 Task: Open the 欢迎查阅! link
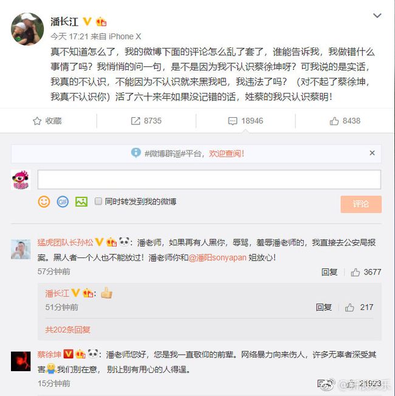pyautogui.click(x=227, y=153)
